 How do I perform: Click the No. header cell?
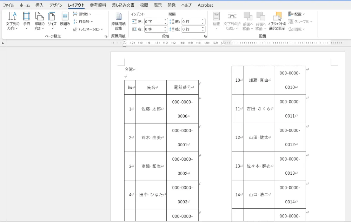click(130, 87)
